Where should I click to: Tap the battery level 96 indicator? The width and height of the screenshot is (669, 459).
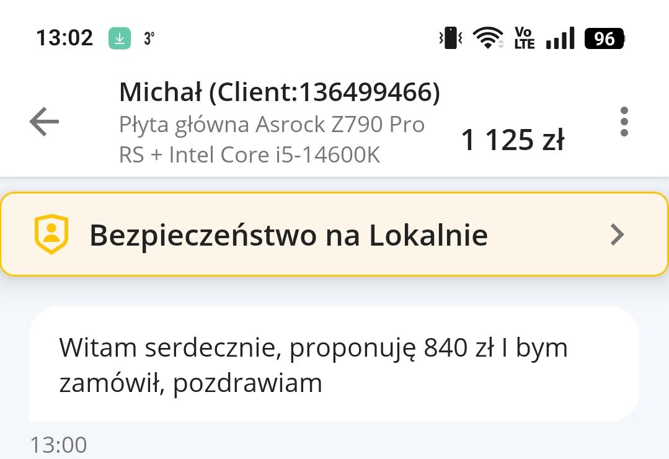pos(605,38)
